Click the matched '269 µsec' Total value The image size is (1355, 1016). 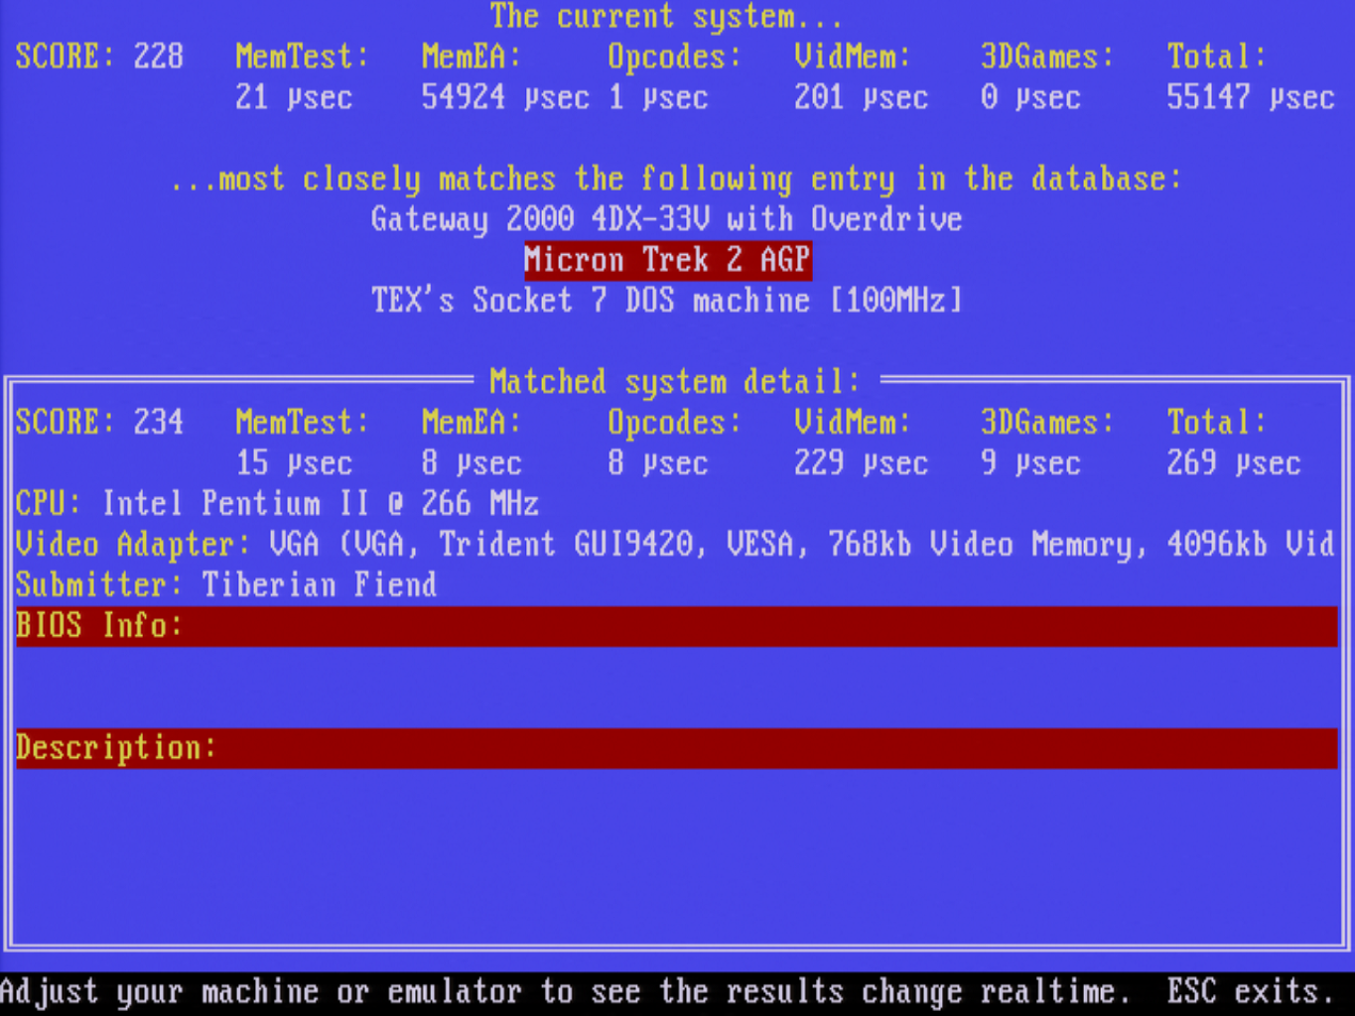1234,463
